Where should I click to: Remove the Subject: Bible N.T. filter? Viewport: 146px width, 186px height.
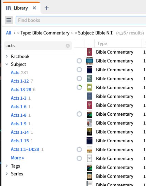76,33
